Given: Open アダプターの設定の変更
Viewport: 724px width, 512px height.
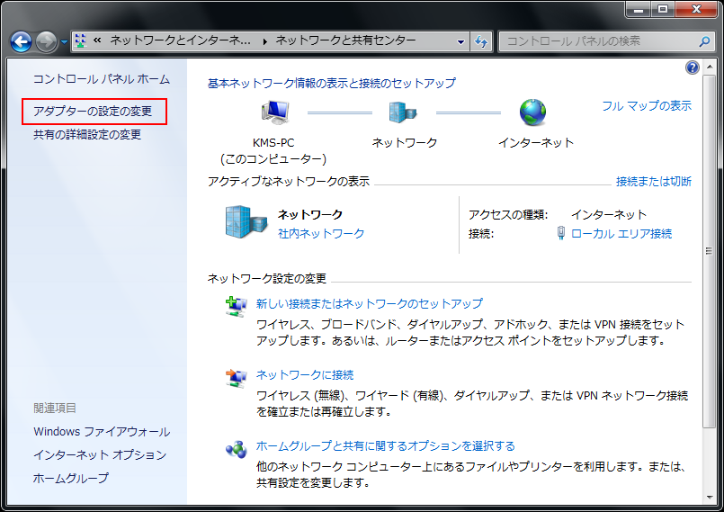Looking at the screenshot, I should point(93,112).
